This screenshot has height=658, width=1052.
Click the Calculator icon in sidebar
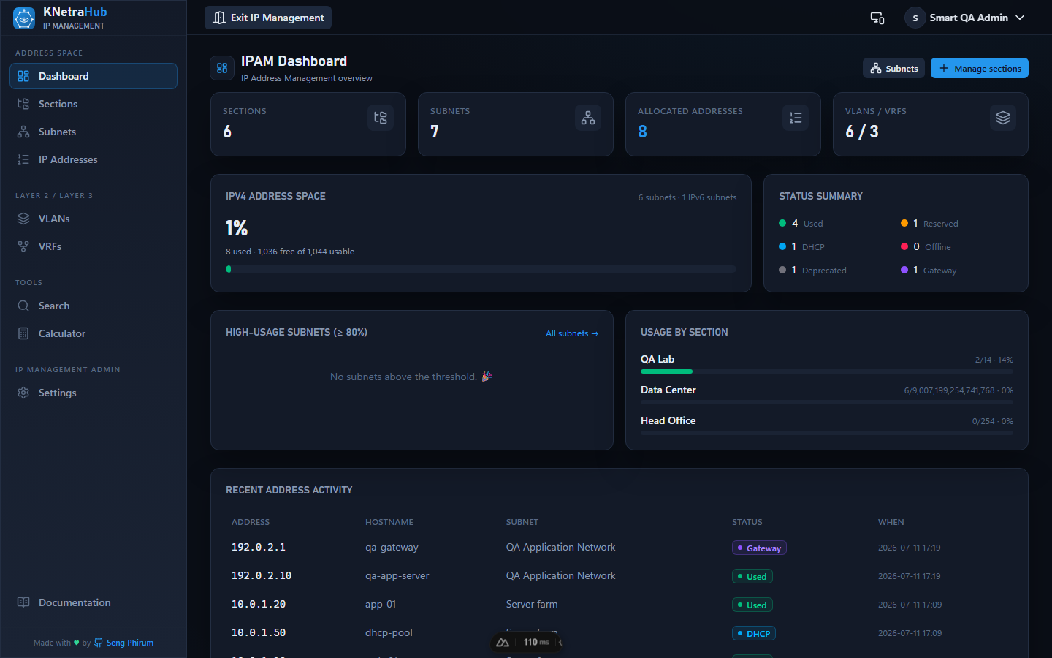pos(23,333)
